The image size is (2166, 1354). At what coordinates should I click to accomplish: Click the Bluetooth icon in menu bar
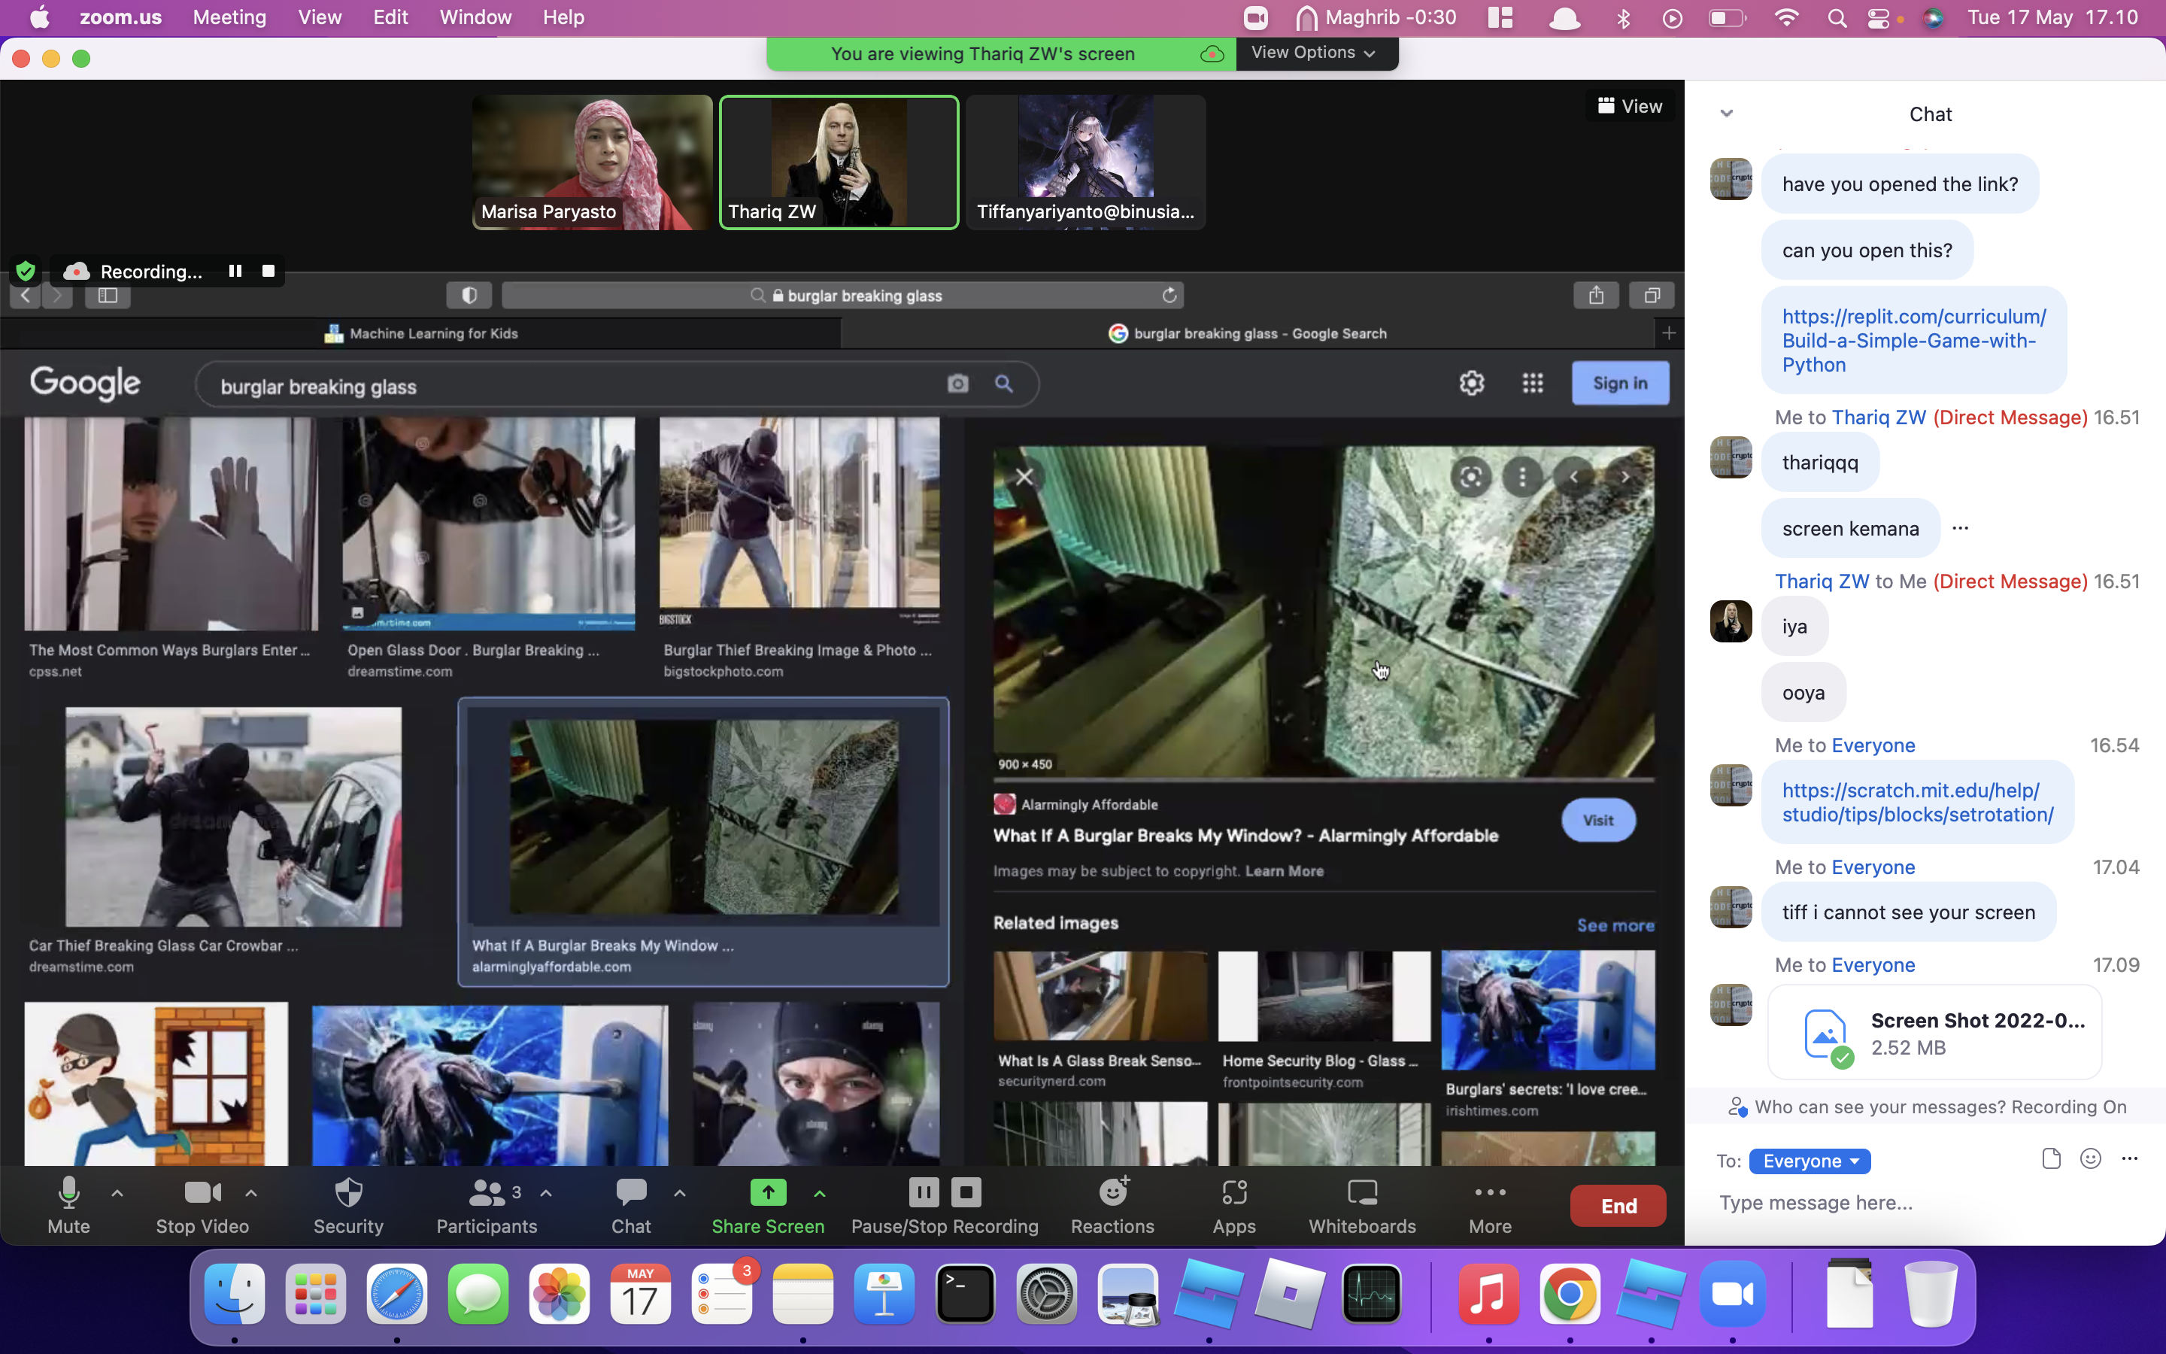[1623, 17]
